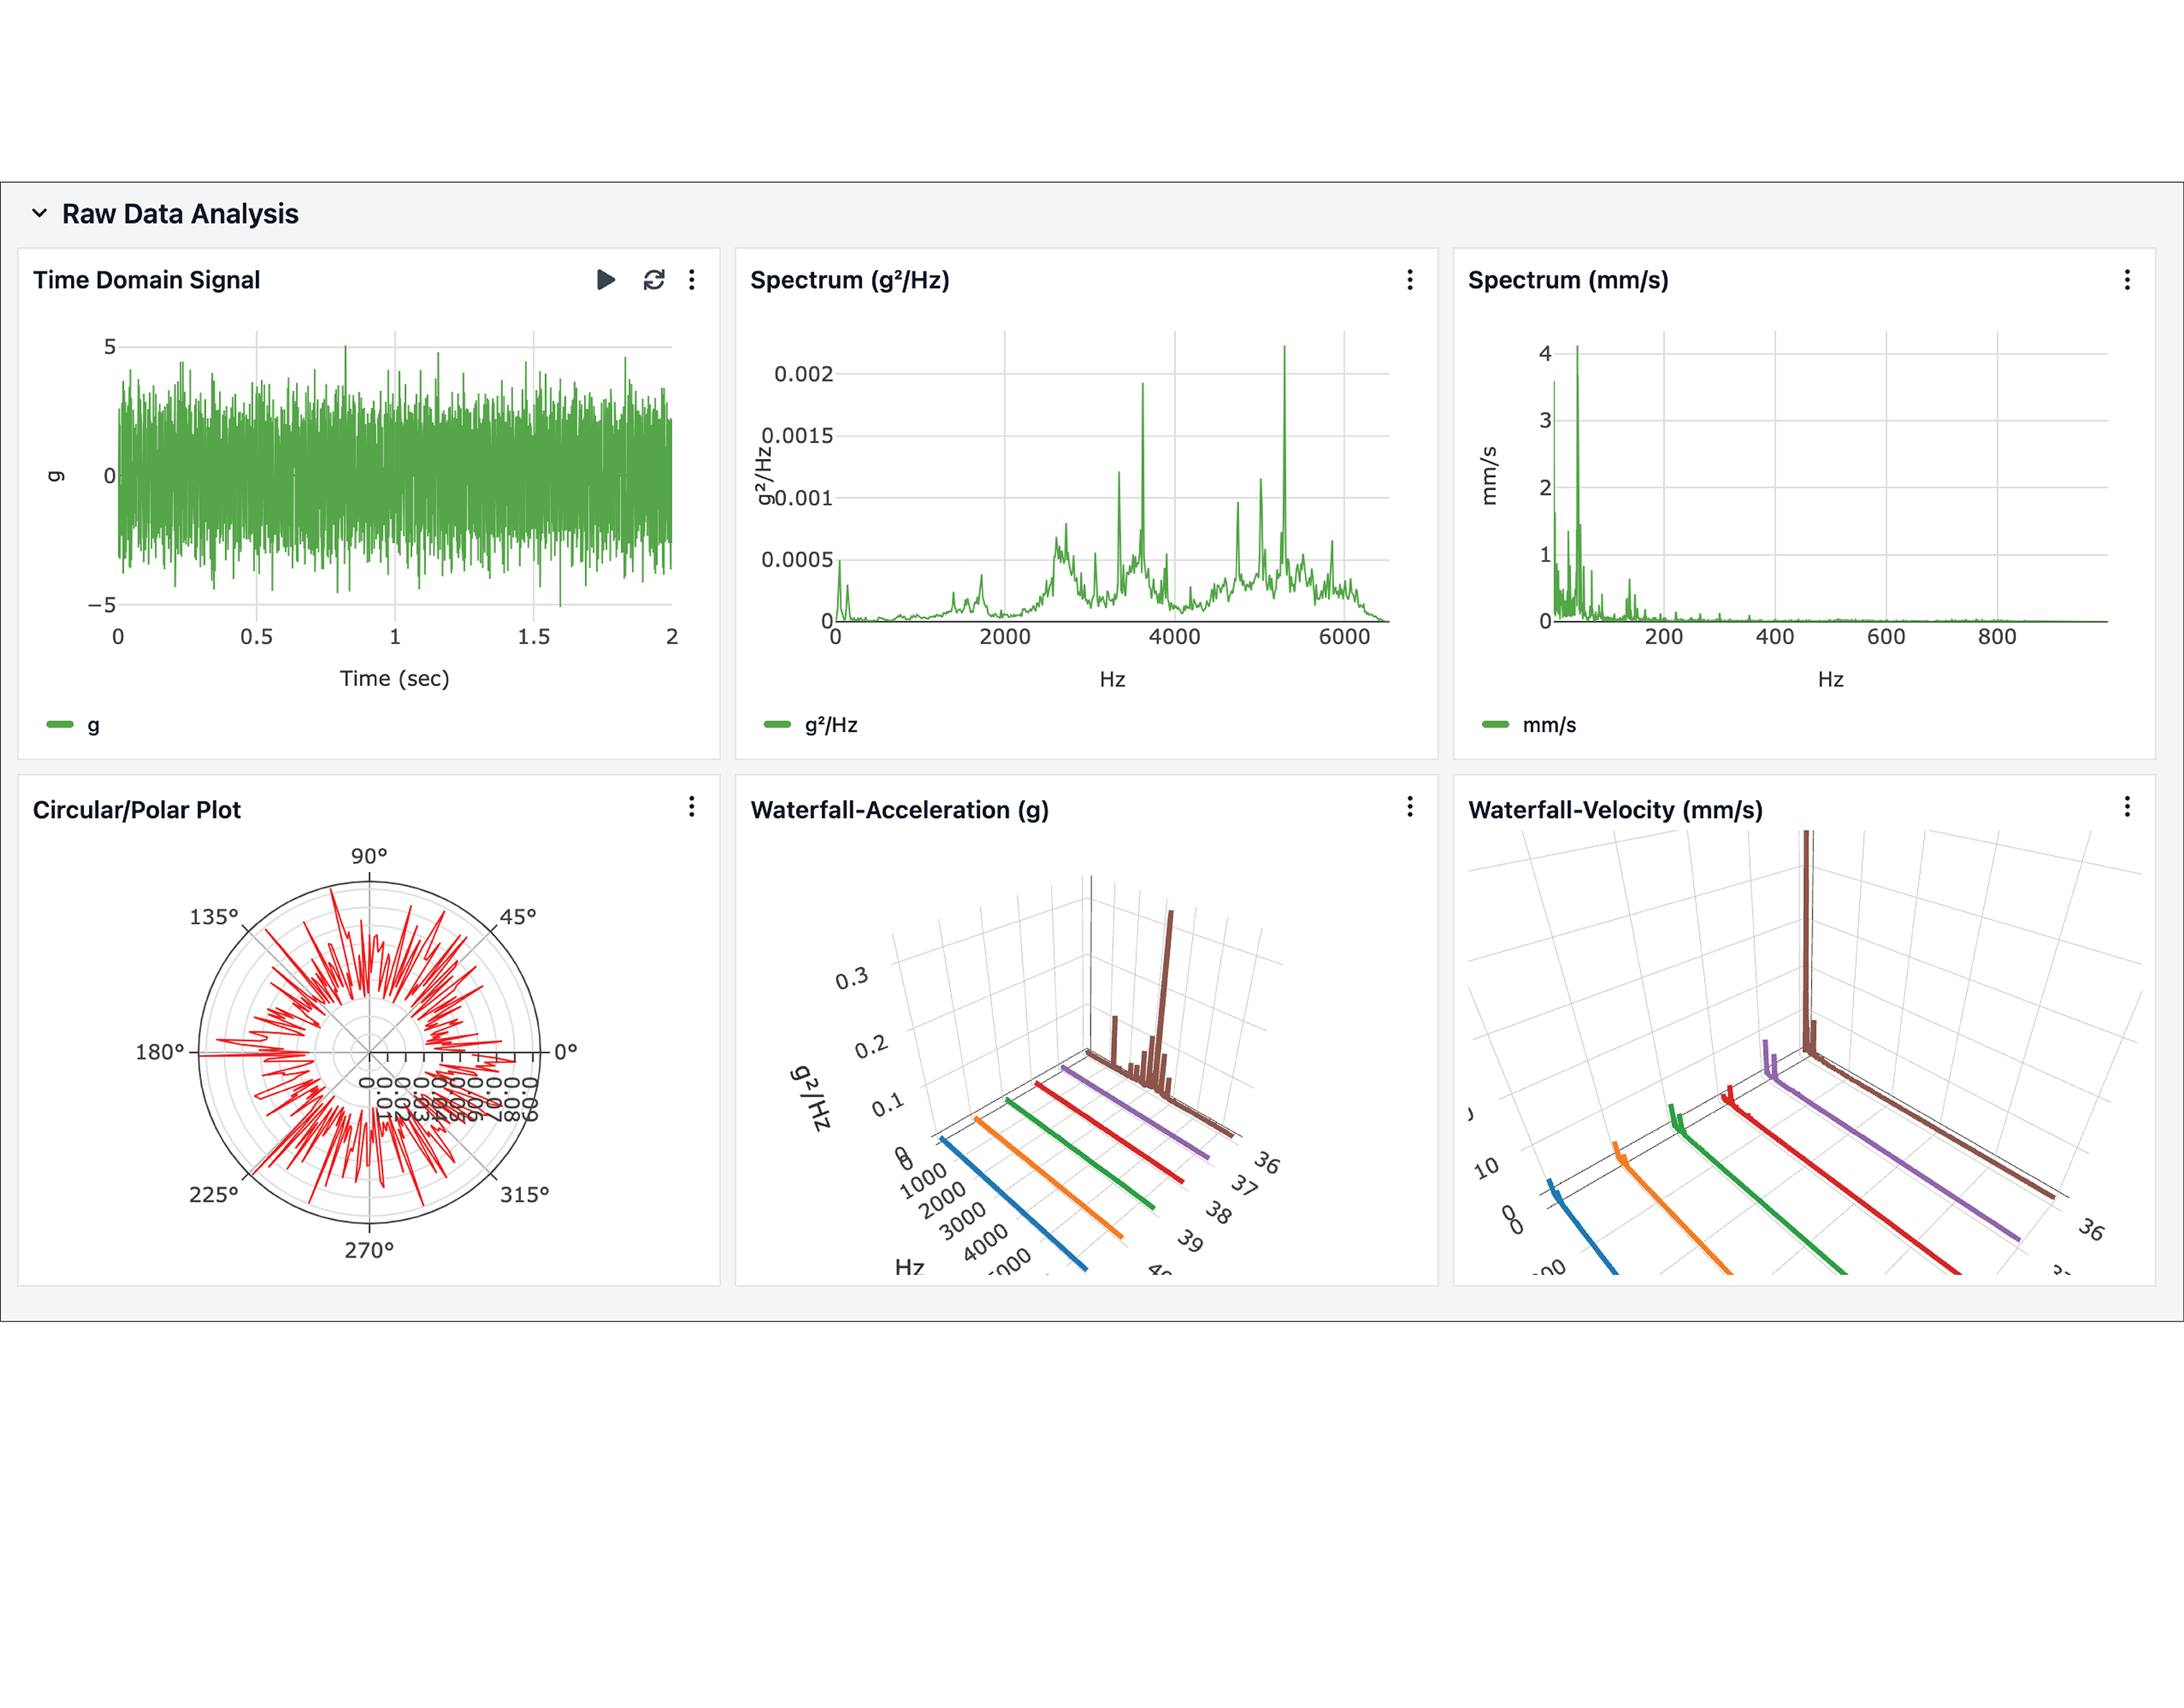Image resolution: width=2184 pixels, height=1708 pixels.
Task: Click green g legend color swatch
Action: pos(60,725)
